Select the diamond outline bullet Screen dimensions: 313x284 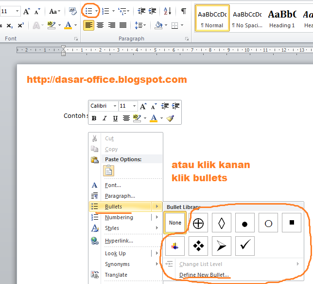point(222,223)
